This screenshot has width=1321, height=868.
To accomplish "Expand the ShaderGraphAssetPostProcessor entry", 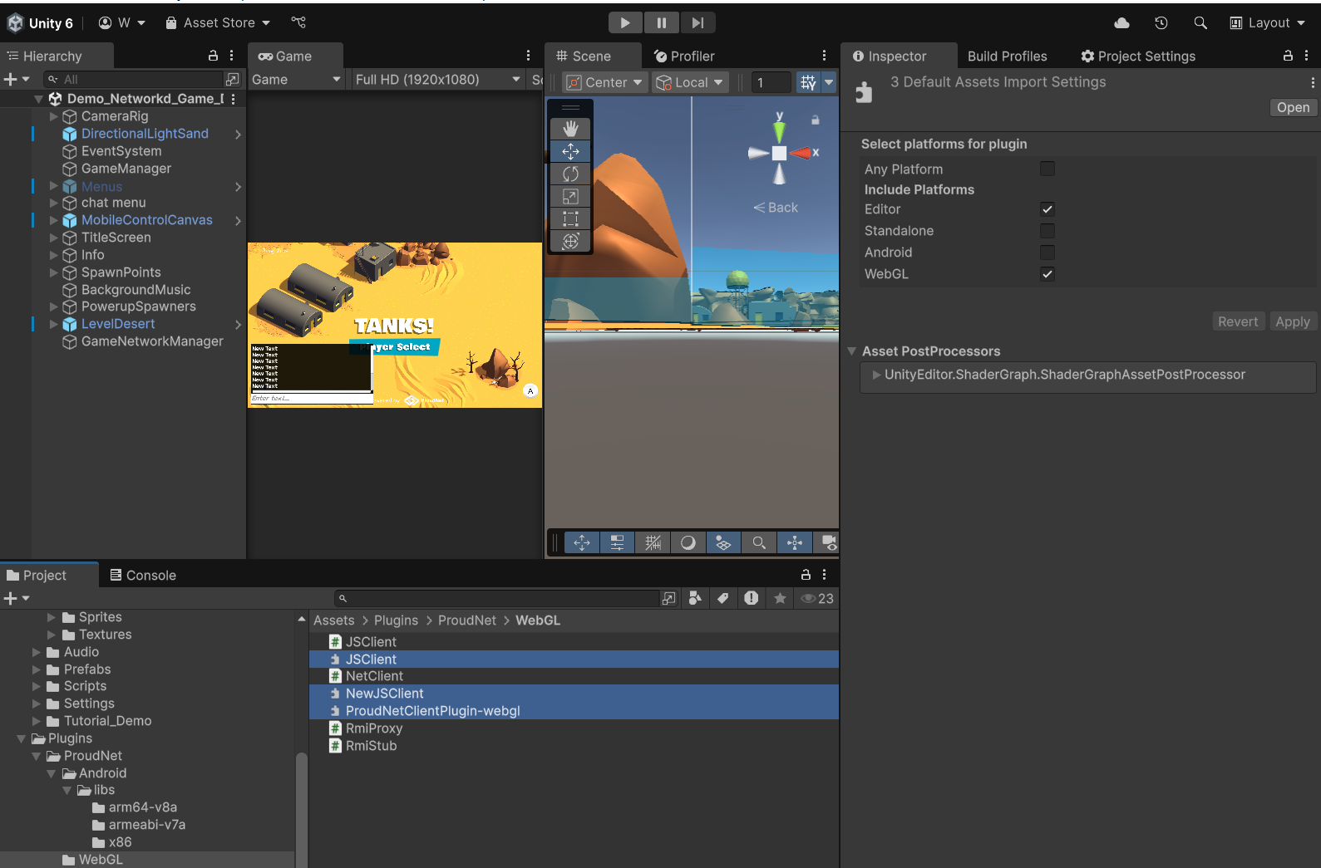I will 876,375.
